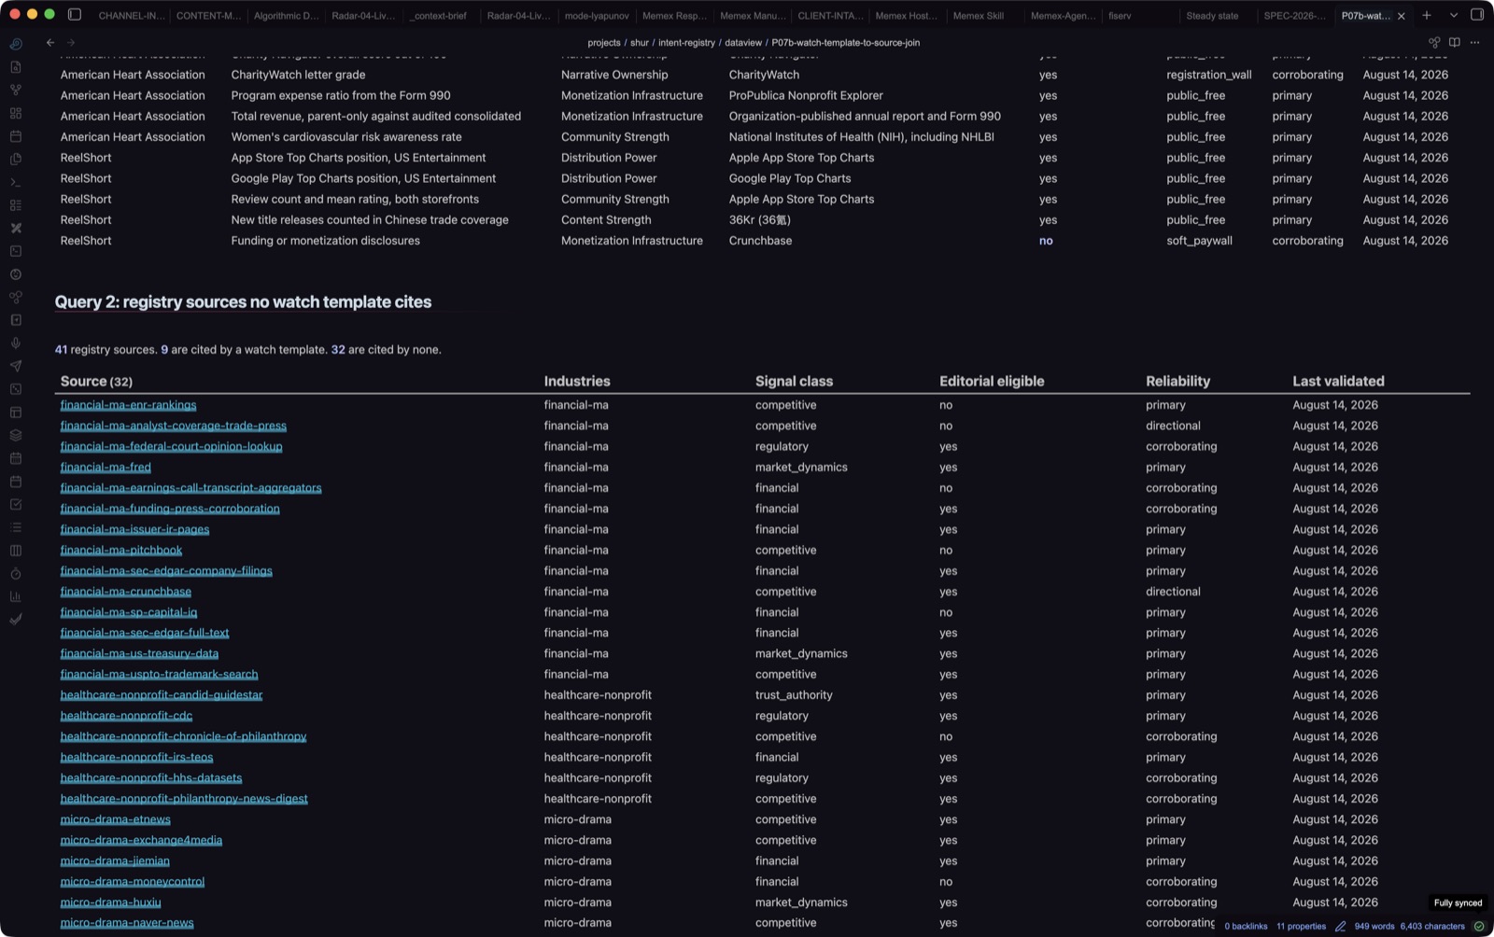Viewport: 1494px width, 937px height.
Task: Open the note's three-dot more options
Action: [1475, 42]
